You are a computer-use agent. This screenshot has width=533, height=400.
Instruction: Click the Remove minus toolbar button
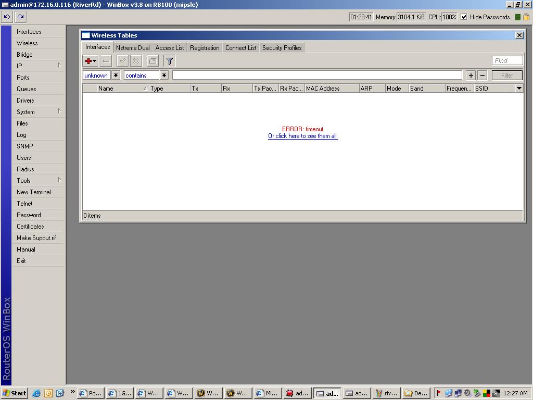coord(106,61)
